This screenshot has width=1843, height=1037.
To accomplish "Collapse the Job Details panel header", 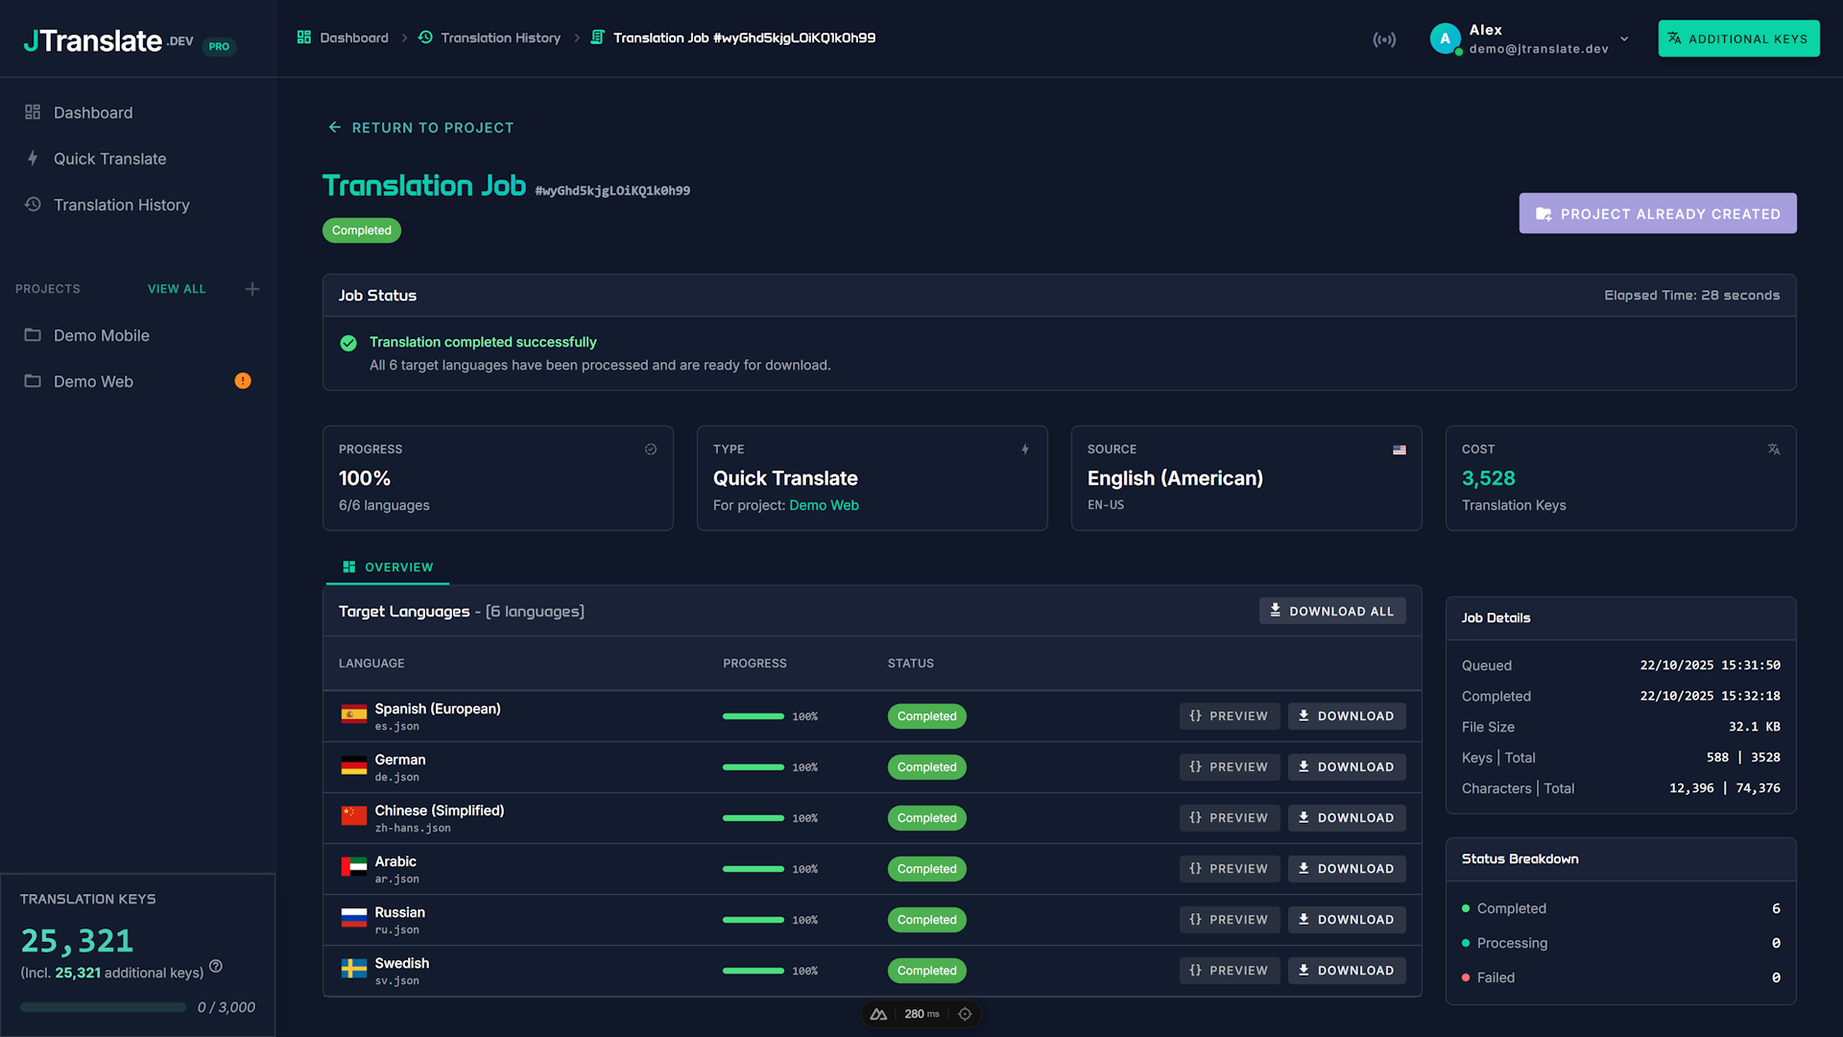I will [x=1496, y=617].
